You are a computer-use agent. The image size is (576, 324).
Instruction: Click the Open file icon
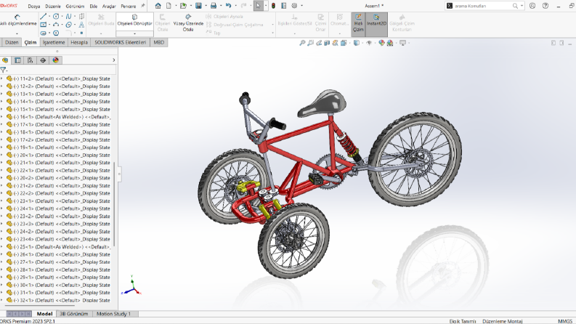(x=183, y=6)
